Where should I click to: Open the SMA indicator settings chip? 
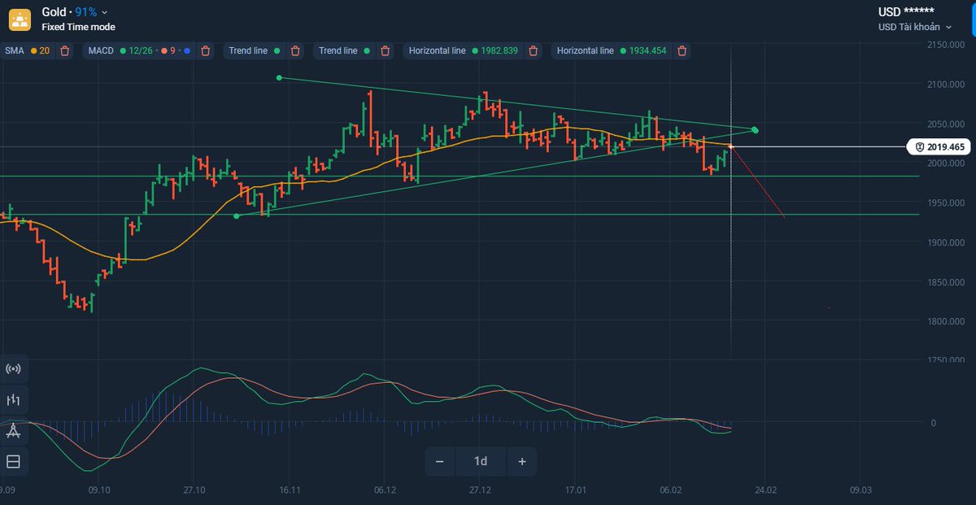(28, 50)
